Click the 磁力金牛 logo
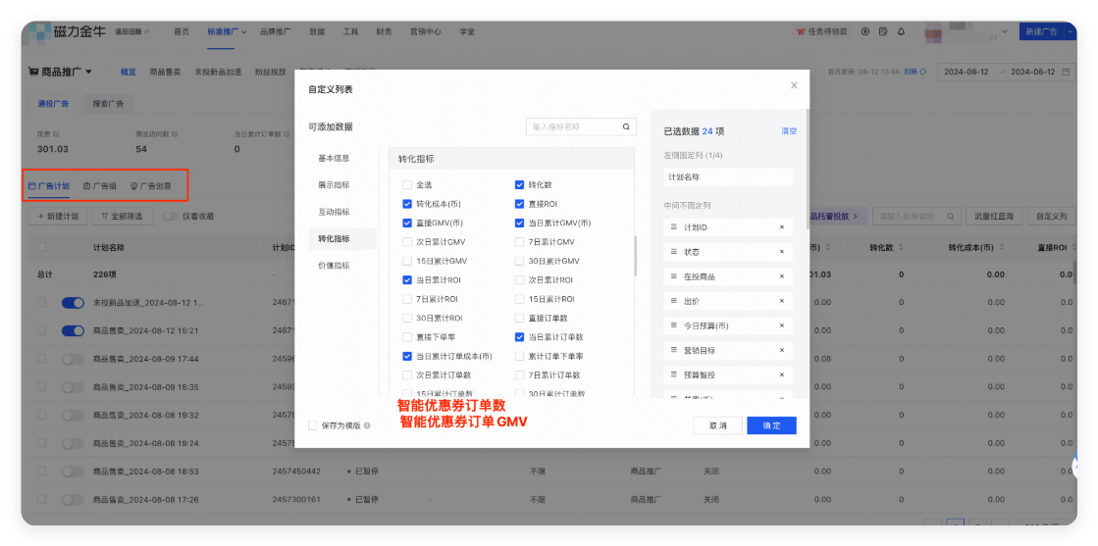This screenshot has height=546, width=1098. [x=67, y=31]
